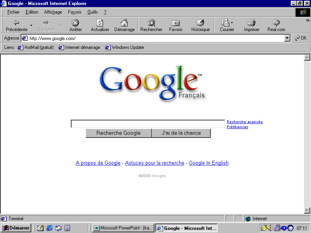The height and width of the screenshot is (233, 311).
Task: Click the vertical scrollbar down arrow
Action: point(307,210)
